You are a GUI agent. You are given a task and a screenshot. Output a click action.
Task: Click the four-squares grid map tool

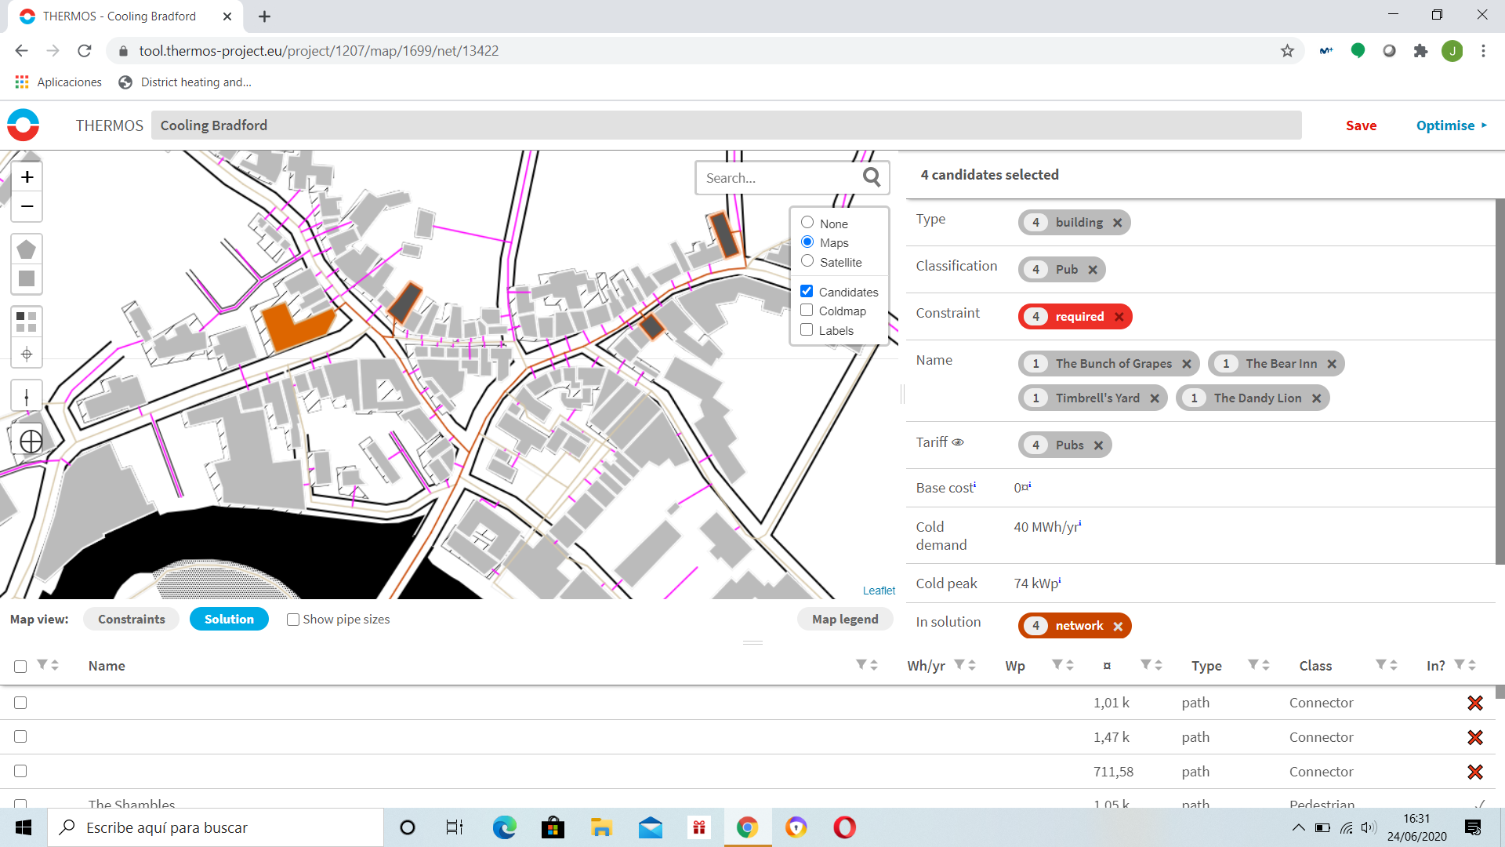click(27, 322)
